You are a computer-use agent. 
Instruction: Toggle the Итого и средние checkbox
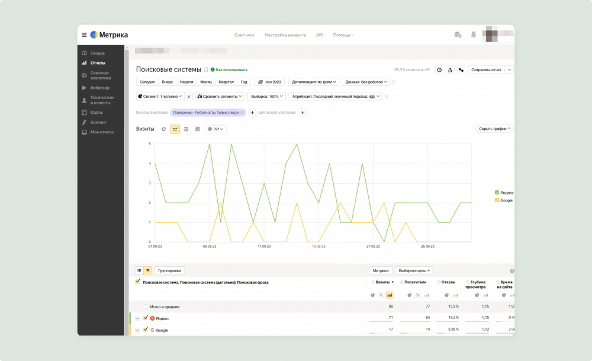click(145, 307)
